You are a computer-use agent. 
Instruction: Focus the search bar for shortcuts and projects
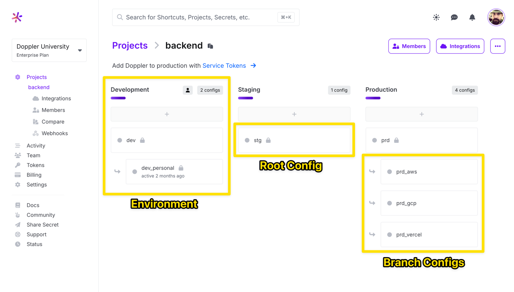206,17
